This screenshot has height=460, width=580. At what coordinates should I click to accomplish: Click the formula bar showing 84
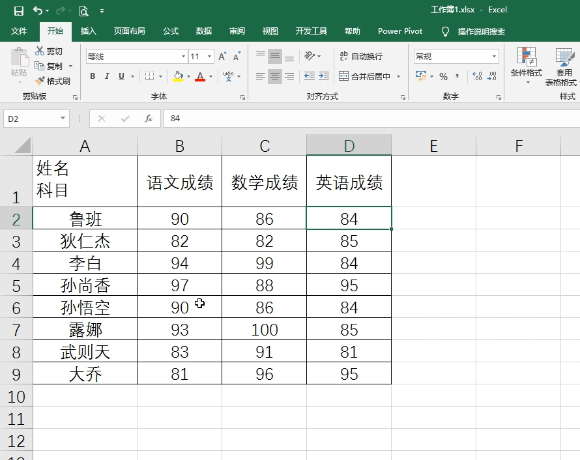[x=371, y=119]
